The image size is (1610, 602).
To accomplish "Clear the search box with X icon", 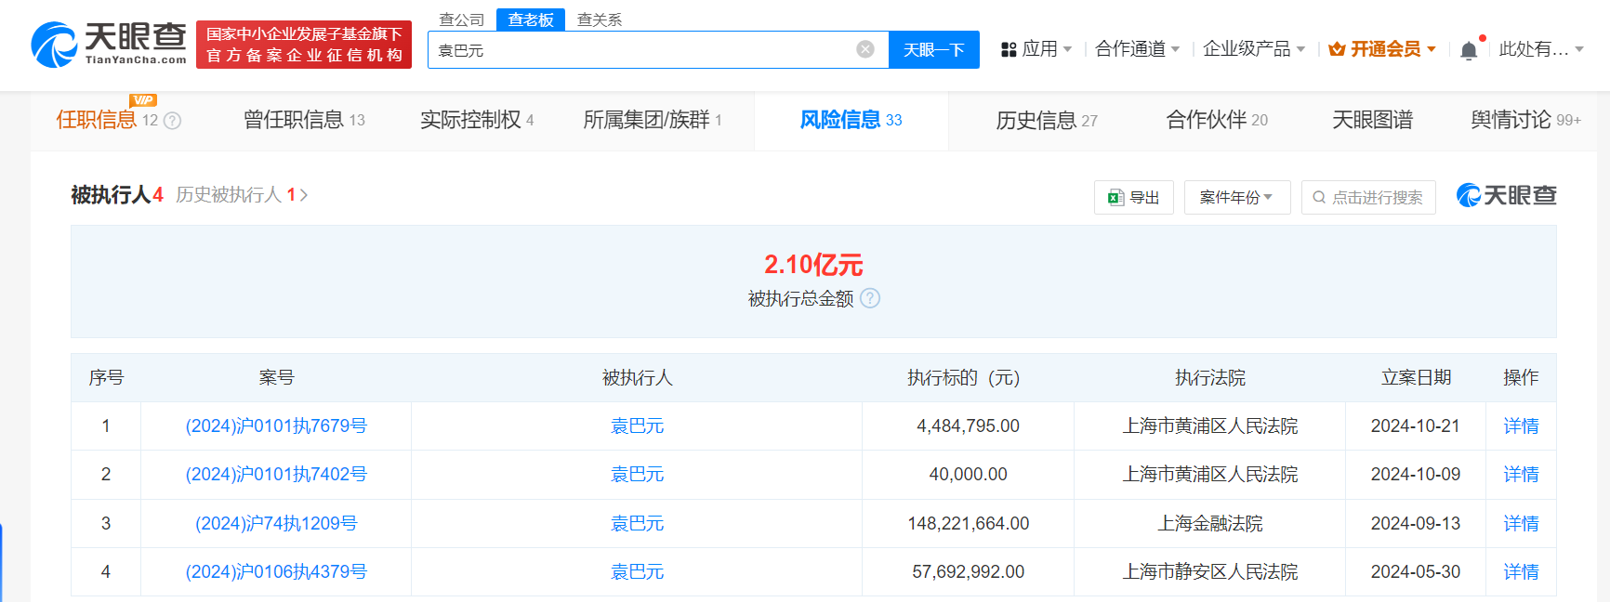I will click(x=865, y=49).
